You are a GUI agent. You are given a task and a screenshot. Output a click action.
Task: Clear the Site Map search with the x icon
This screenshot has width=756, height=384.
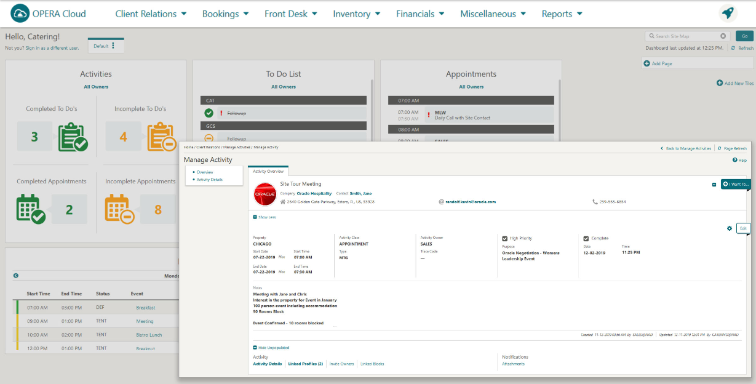(723, 36)
